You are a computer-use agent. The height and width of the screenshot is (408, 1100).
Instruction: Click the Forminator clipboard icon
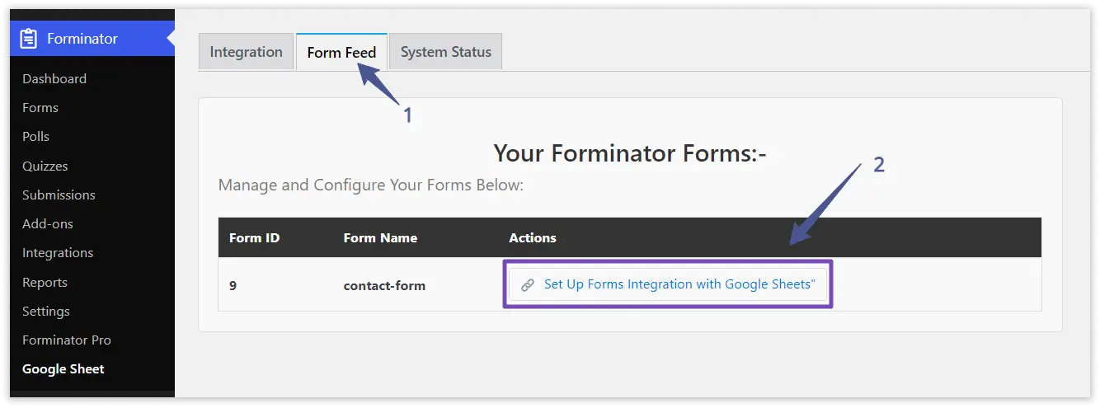point(29,39)
